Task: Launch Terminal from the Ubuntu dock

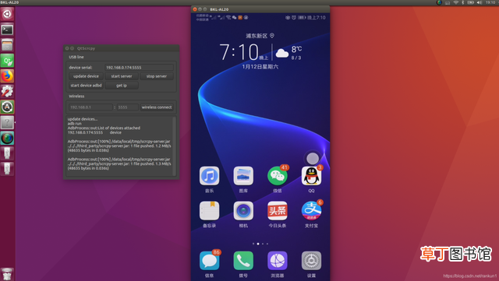Action: [x=7, y=30]
